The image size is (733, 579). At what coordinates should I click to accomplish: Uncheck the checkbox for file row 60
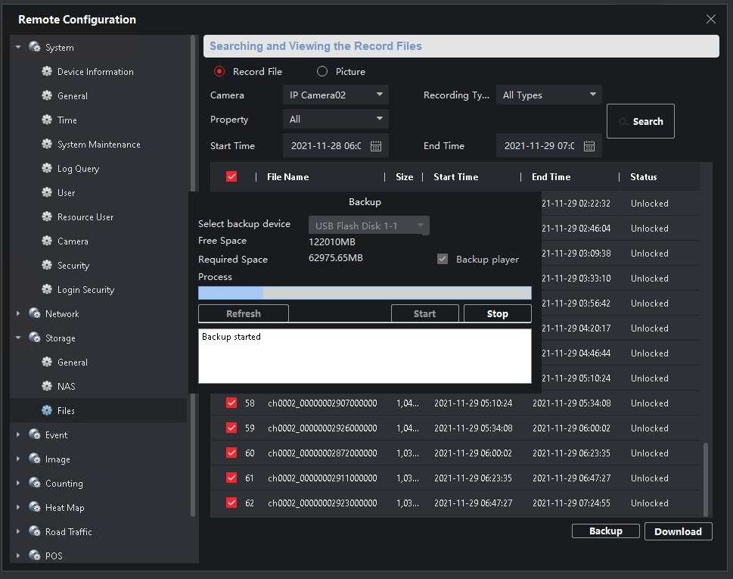231,453
